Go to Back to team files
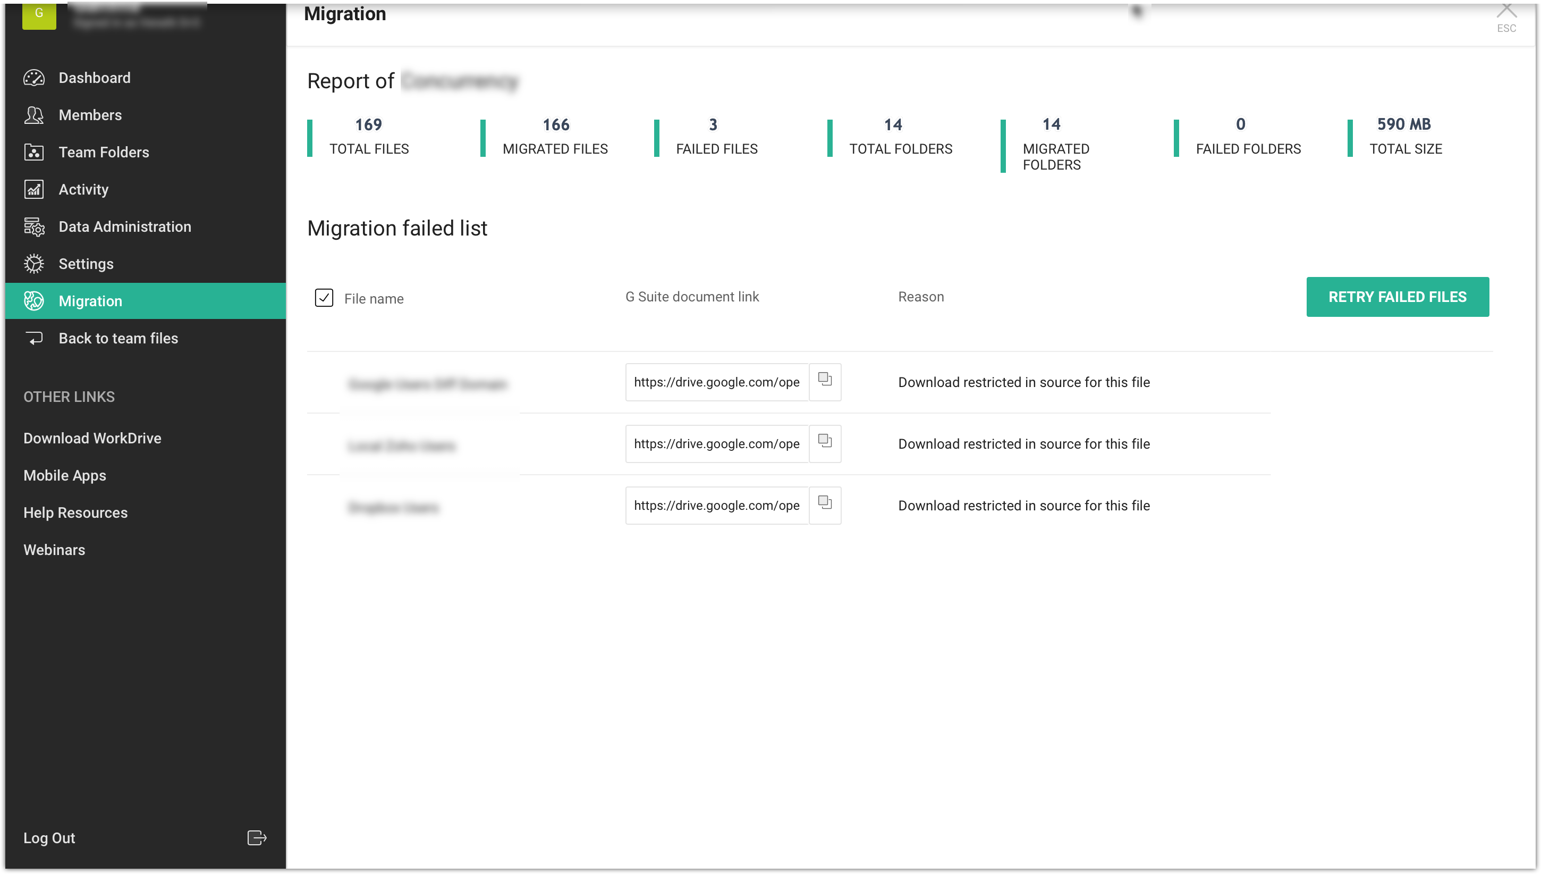This screenshot has width=1541, height=874. click(x=118, y=339)
